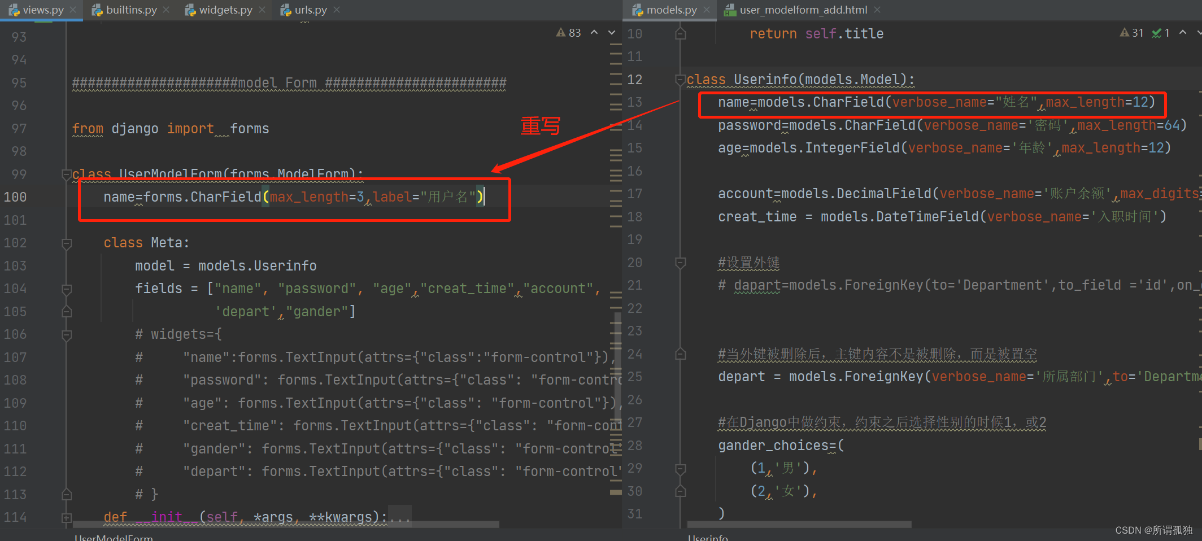Close the user_modelform_add.html tab
This screenshot has height=541, width=1202.
tap(877, 10)
